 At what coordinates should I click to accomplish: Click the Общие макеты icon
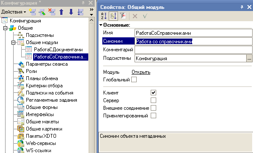click(21, 122)
